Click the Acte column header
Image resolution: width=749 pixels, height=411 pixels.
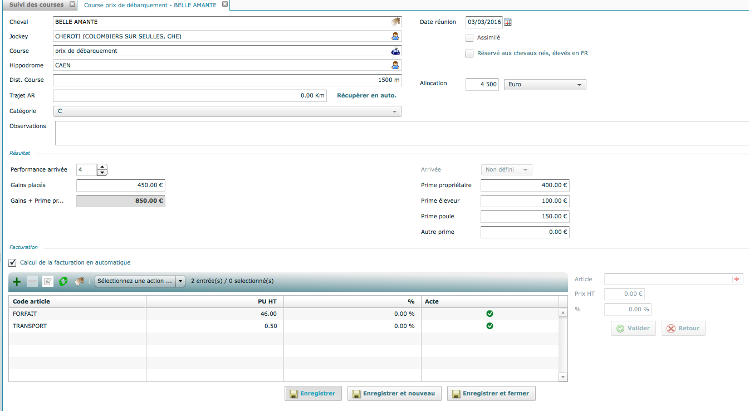[490, 301]
